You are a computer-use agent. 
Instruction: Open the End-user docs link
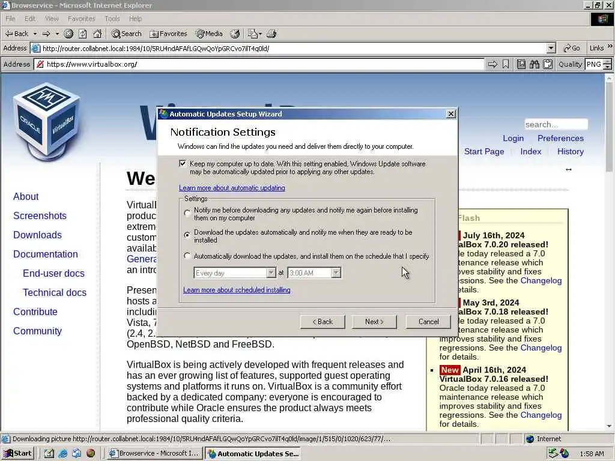(53, 274)
